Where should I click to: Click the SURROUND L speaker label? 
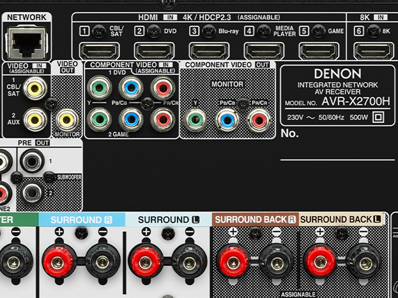[169, 220]
